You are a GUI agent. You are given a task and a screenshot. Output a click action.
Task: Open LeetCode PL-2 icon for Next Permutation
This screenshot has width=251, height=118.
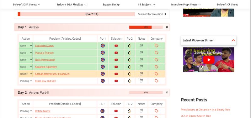point(130,60)
